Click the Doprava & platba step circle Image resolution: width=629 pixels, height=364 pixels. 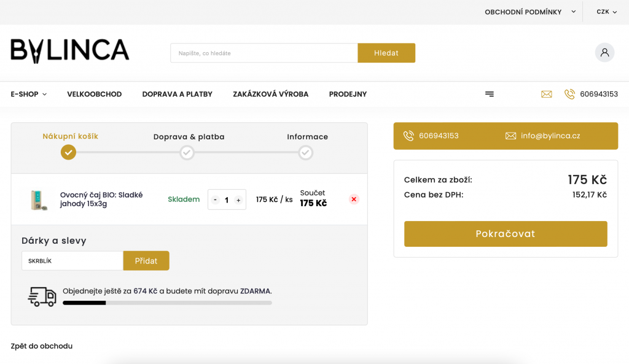tap(187, 153)
